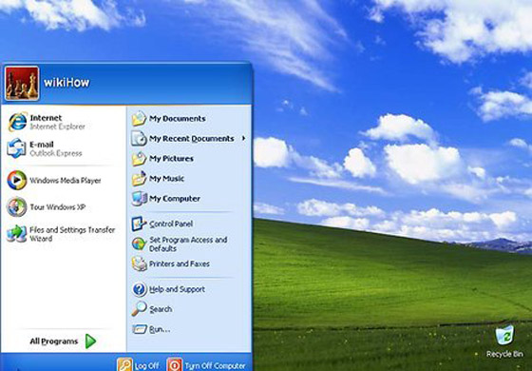Screen dimensions: 532x371
Task: Select the My Documents menu entry
Action: point(189,119)
